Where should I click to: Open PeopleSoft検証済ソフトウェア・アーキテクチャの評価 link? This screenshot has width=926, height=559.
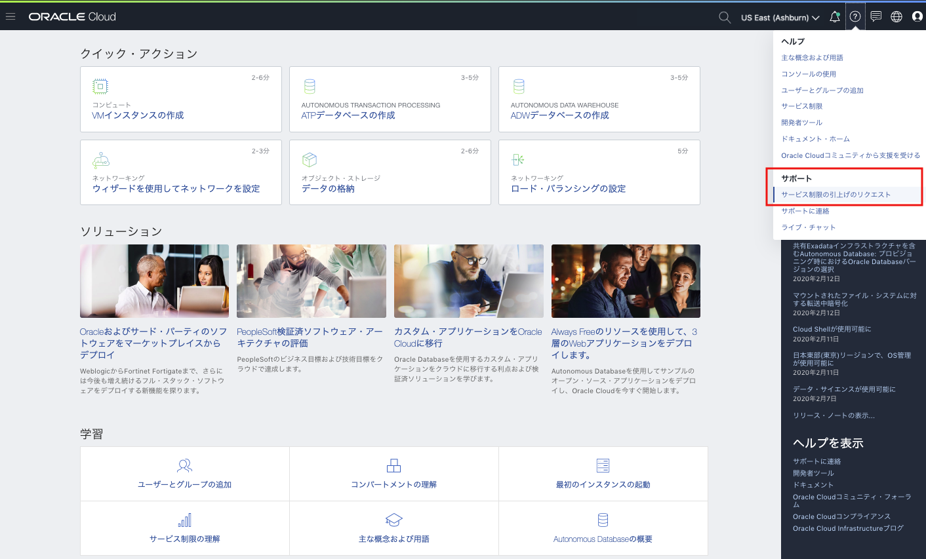click(x=310, y=337)
